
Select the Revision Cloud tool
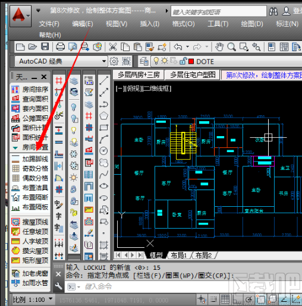pos(103,163)
